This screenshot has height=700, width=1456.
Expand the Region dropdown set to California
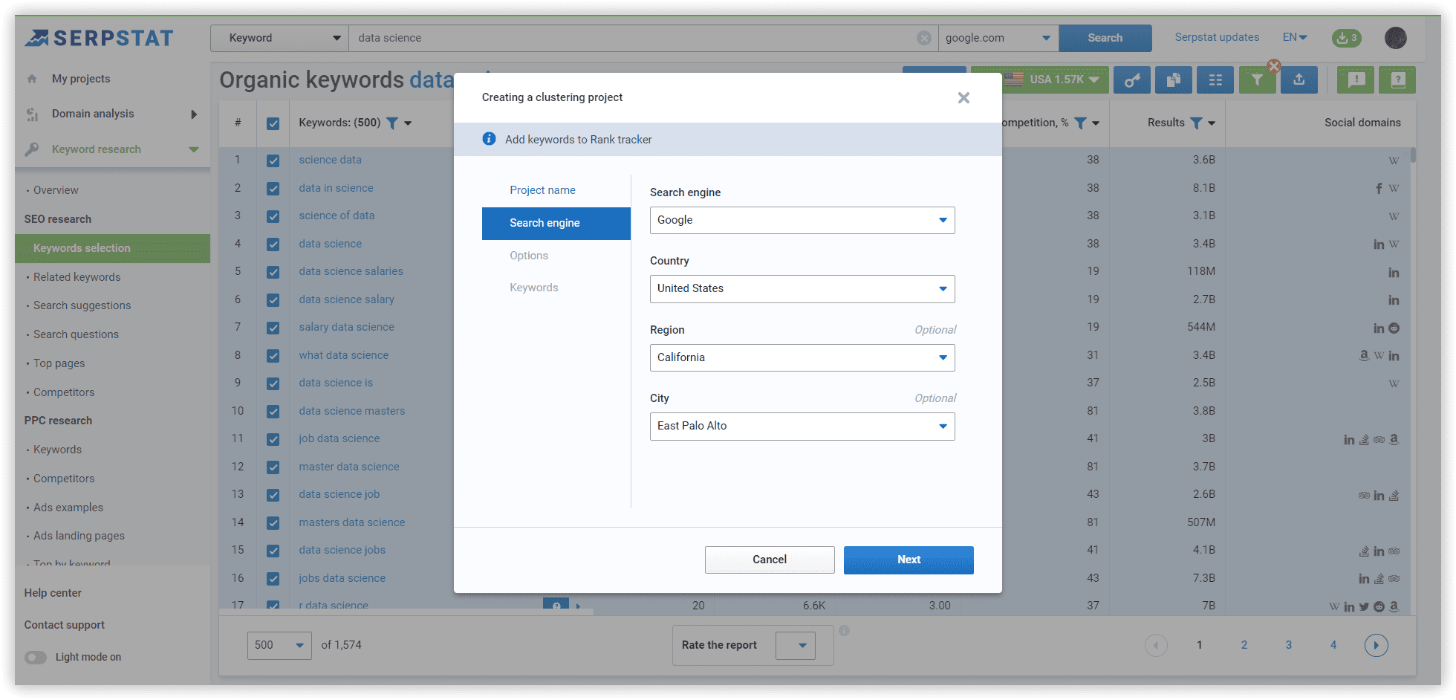pyautogui.click(x=802, y=357)
